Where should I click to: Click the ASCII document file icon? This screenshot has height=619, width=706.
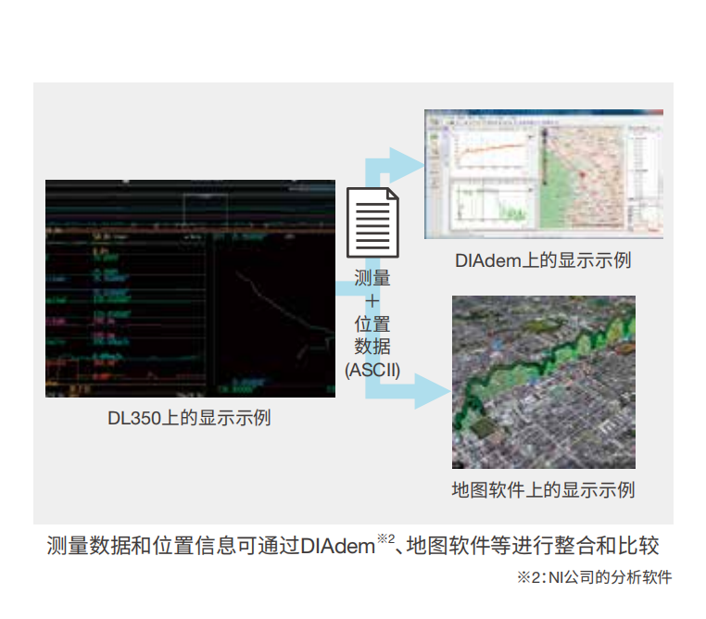372,222
